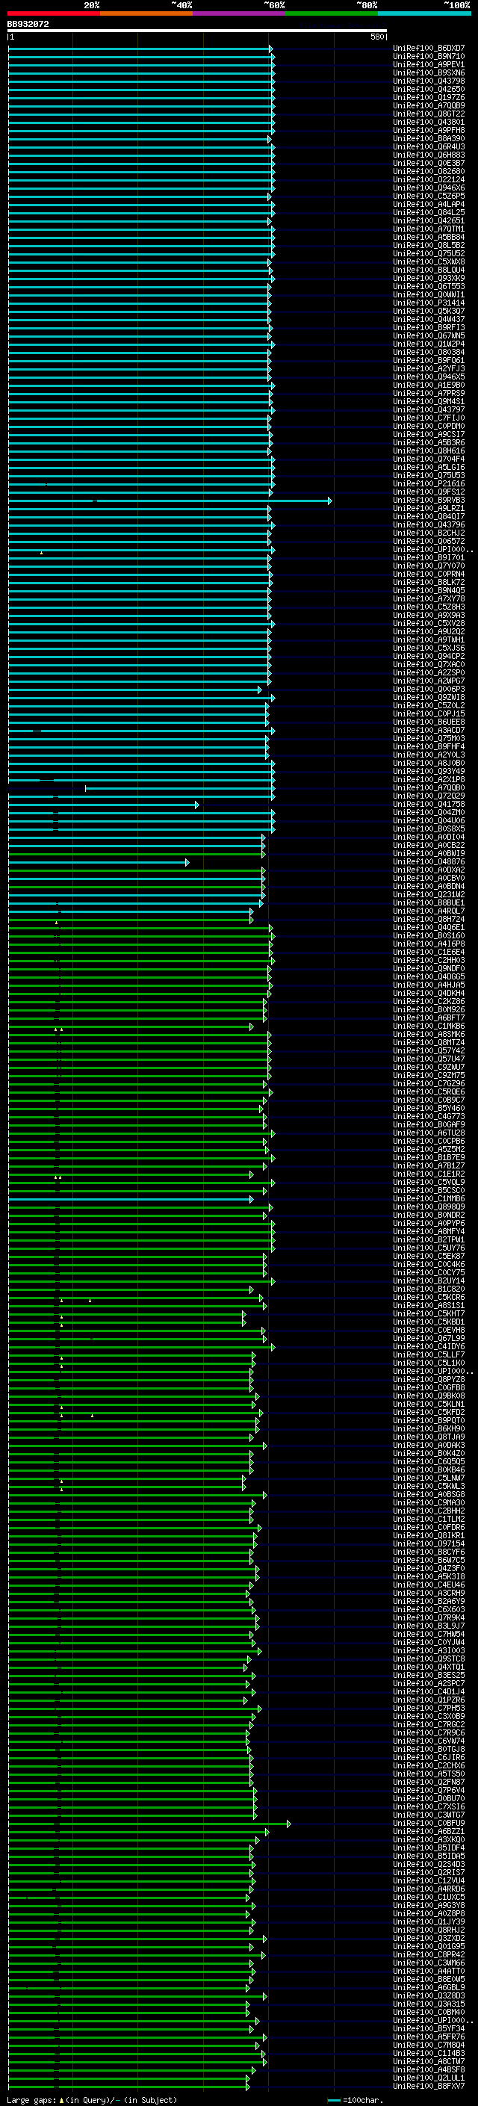478x2106 pixels.
Task: Select hit label UniRef100_A9PFH8
Action: click(x=429, y=130)
